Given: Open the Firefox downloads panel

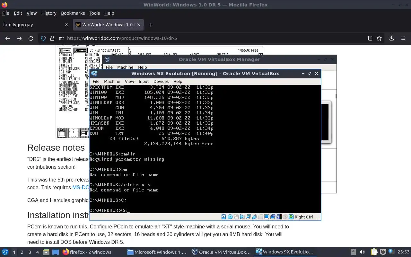Looking at the screenshot, I should click(391, 38).
